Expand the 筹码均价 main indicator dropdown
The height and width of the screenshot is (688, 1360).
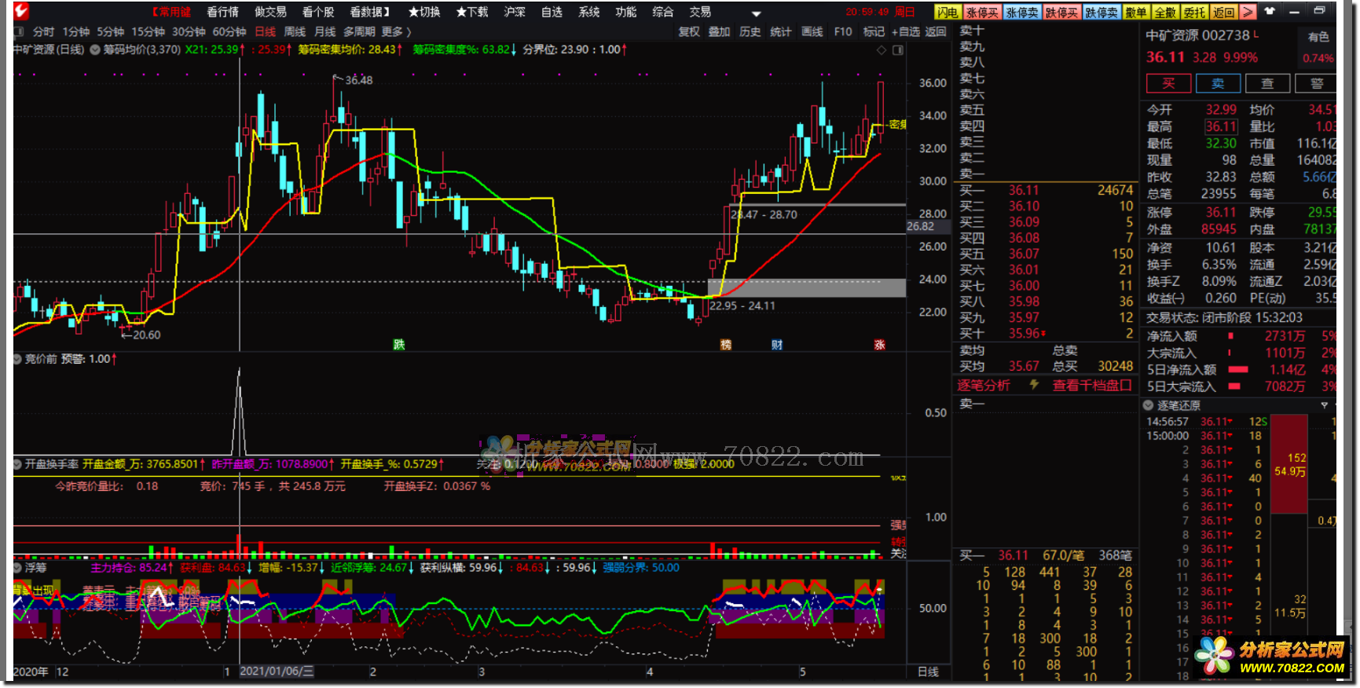pyautogui.click(x=95, y=49)
